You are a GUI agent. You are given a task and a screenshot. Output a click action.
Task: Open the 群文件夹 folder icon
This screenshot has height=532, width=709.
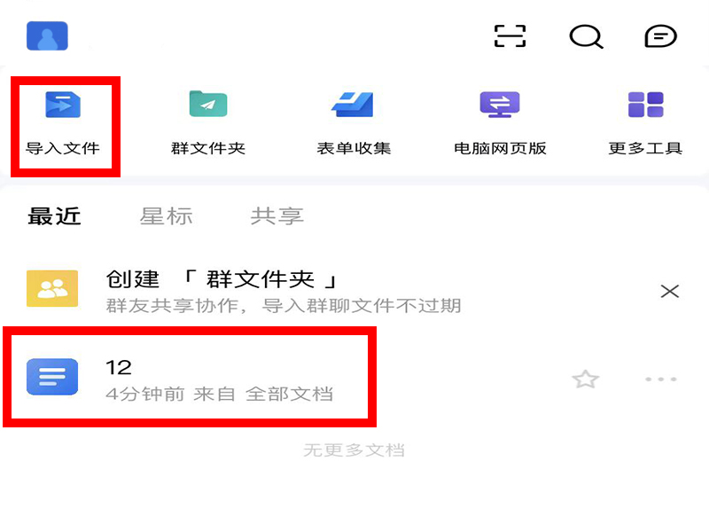coord(208,104)
